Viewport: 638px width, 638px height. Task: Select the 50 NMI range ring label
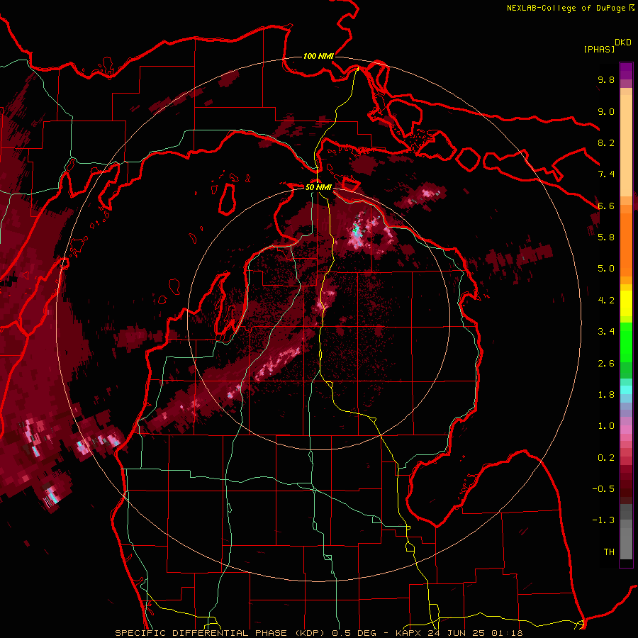point(318,187)
